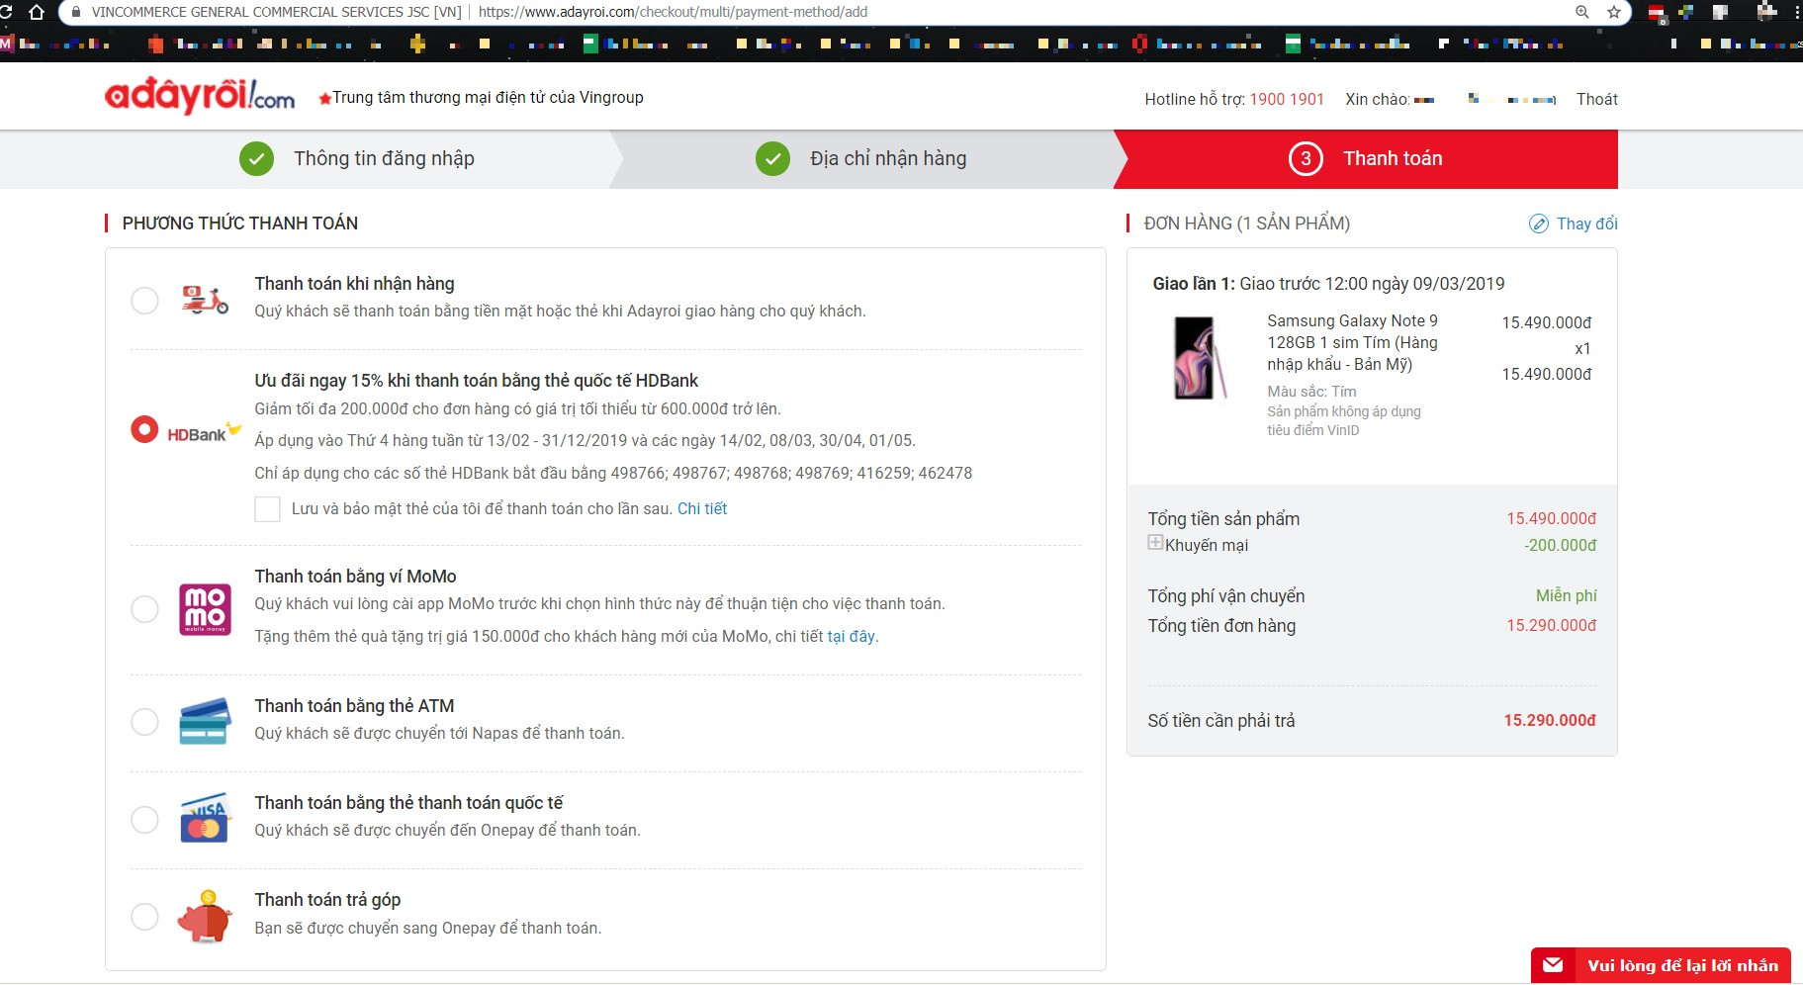Click Thoát to log out
Image resolution: width=1803 pixels, height=985 pixels.
pos(1596,99)
